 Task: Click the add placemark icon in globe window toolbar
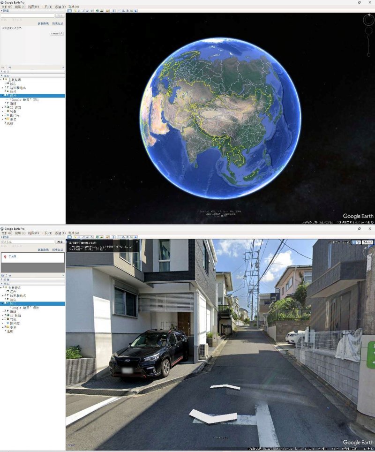75,10
